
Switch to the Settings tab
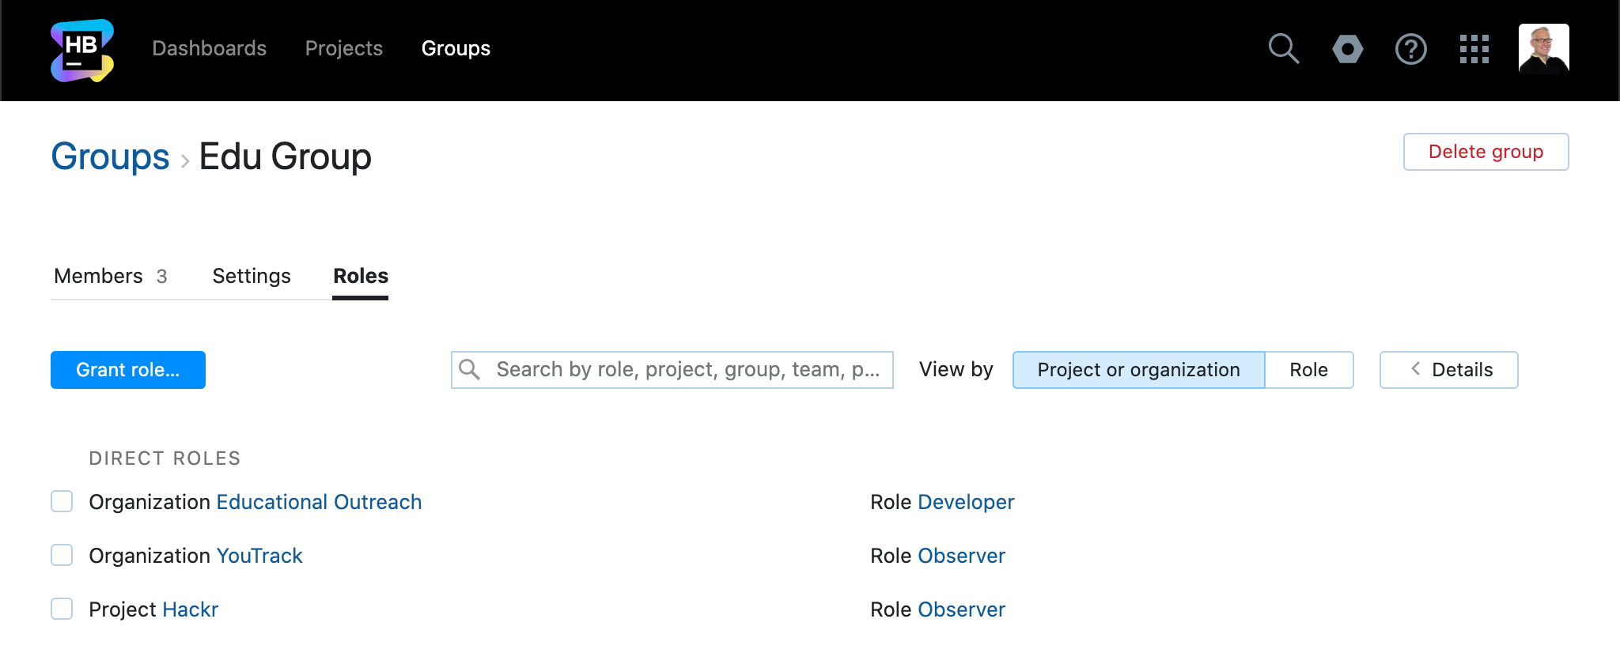point(252,276)
